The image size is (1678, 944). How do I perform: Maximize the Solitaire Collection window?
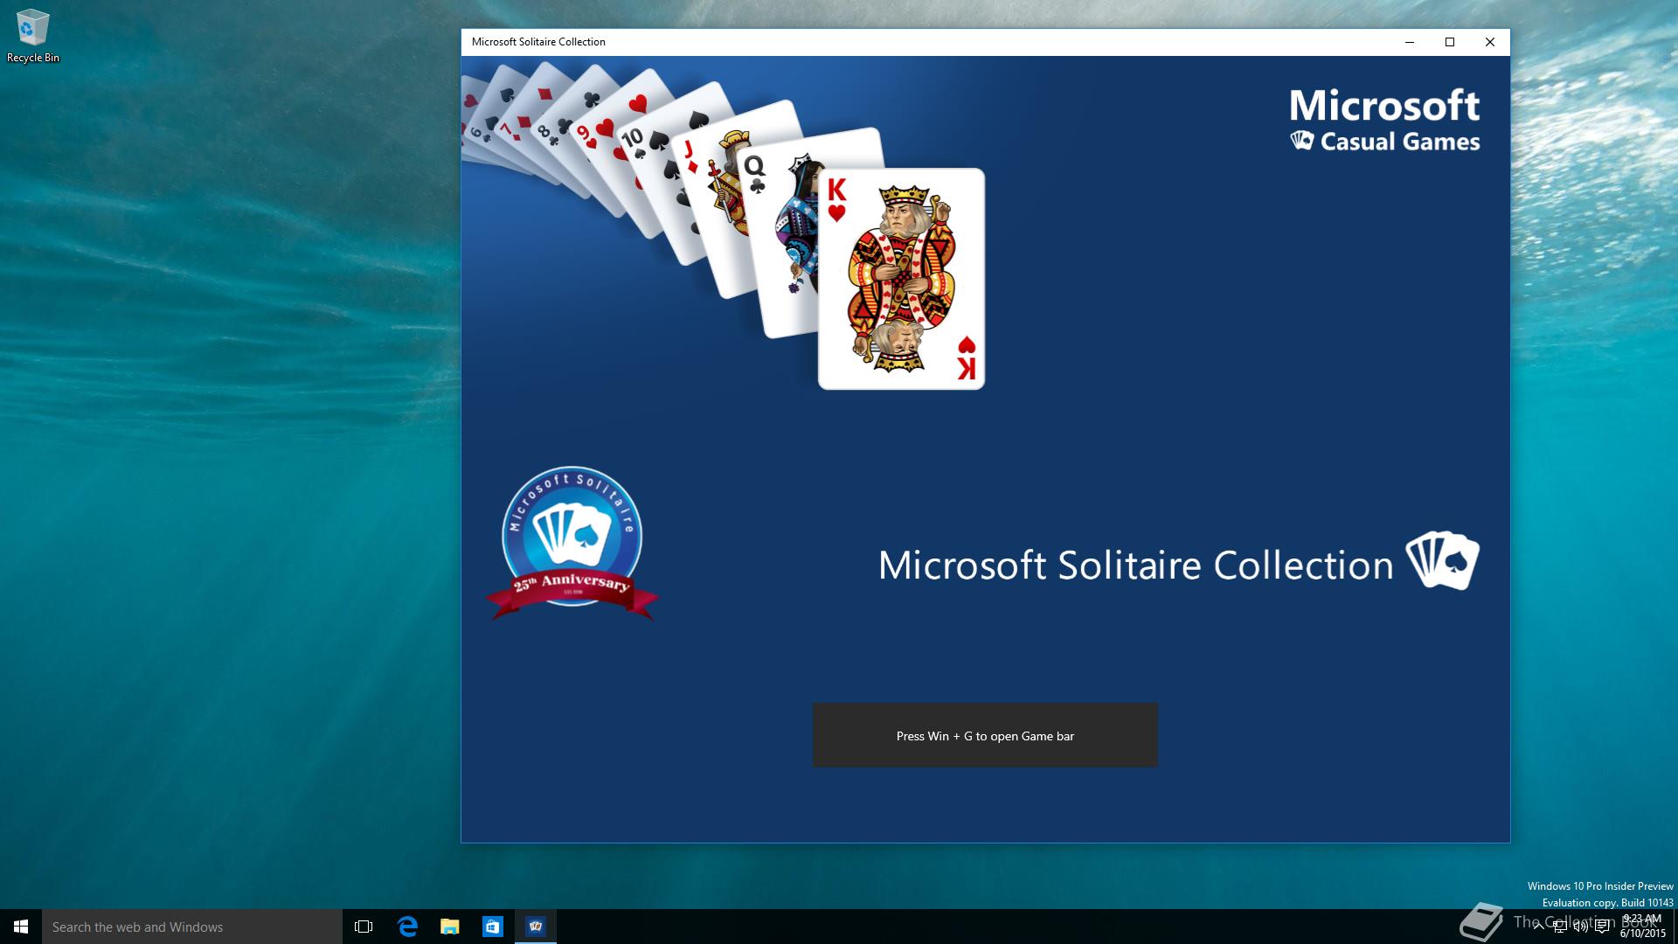pyautogui.click(x=1450, y=42)
